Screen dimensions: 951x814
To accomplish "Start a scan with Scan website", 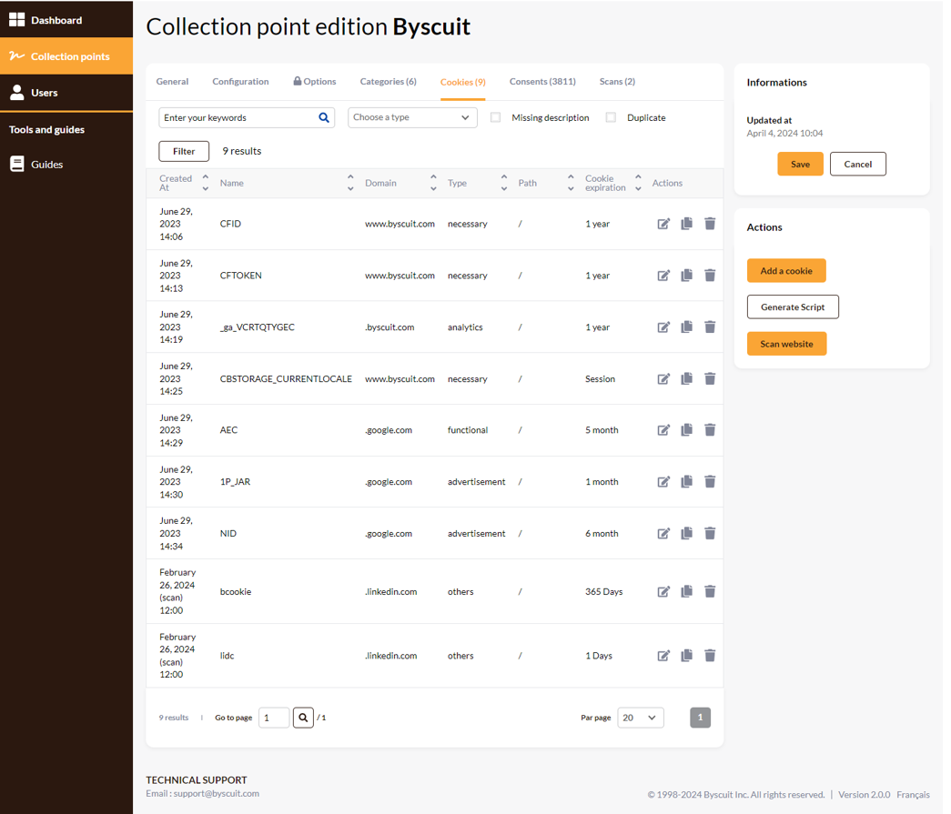I will tap(786, 345).
